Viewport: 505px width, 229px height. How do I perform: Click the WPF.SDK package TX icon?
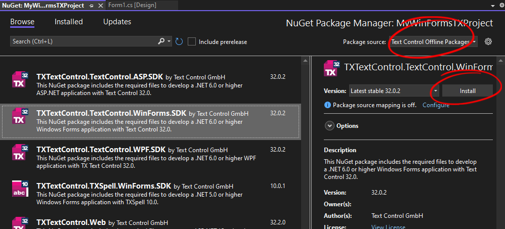(x=20, y=153)
